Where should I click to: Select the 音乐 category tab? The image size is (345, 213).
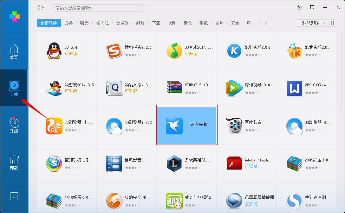point(188,23)
